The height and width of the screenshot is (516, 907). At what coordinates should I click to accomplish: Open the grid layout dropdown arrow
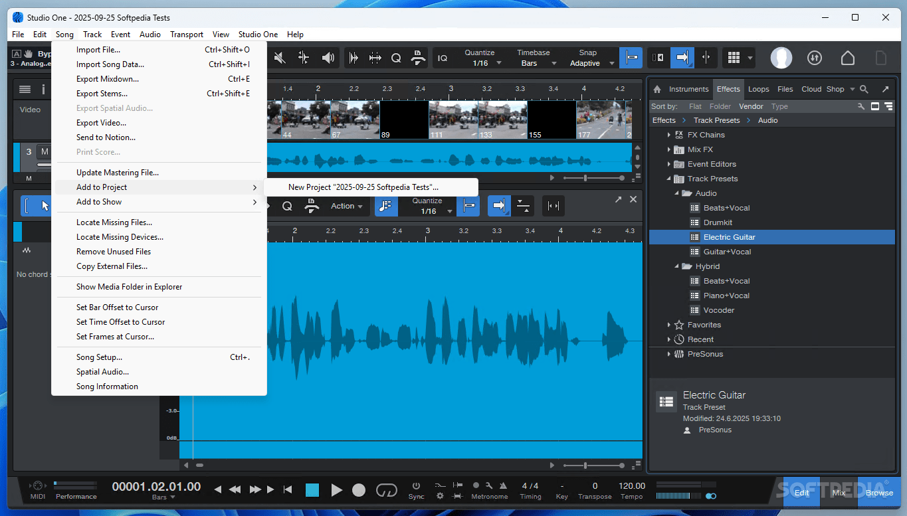pyautogui.click(x=751, y=58)
